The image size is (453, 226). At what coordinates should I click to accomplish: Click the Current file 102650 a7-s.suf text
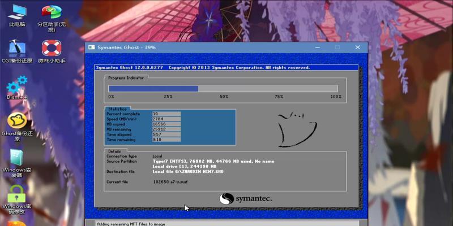170,182
